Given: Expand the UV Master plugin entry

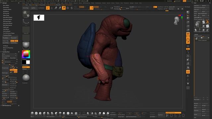Looking at the screenshot, I should tap(6, 46).
